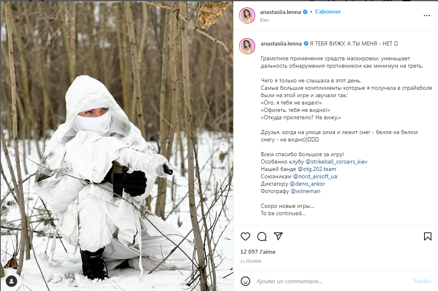The height and width of the screenshot is (291, 438).
Task: Open anastasiia.lenna profile picture in header
Action: point(247,16)
